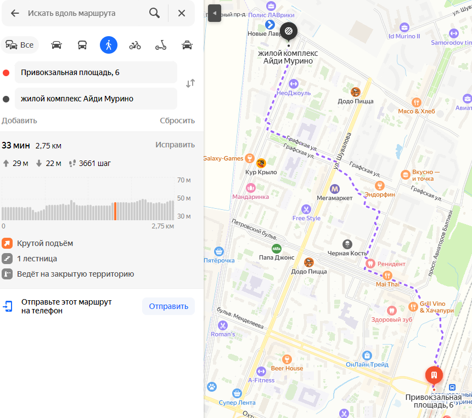Viewport: 472px width, 418px height.
Task: Open the 'Мегамаркет' map marker
Action: pos(335,189)
